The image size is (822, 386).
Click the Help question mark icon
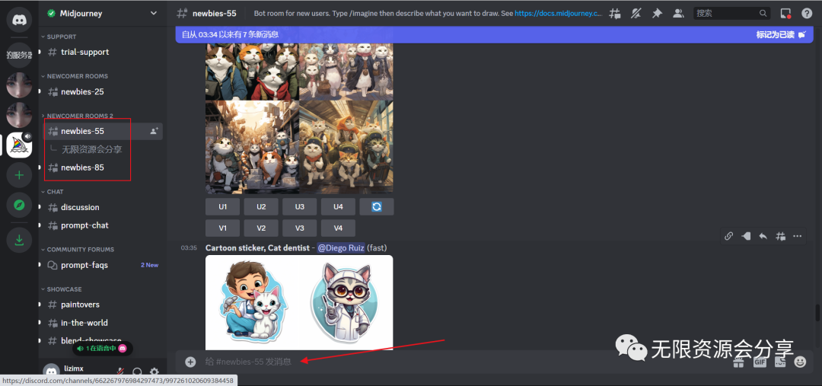click(807, 13)
